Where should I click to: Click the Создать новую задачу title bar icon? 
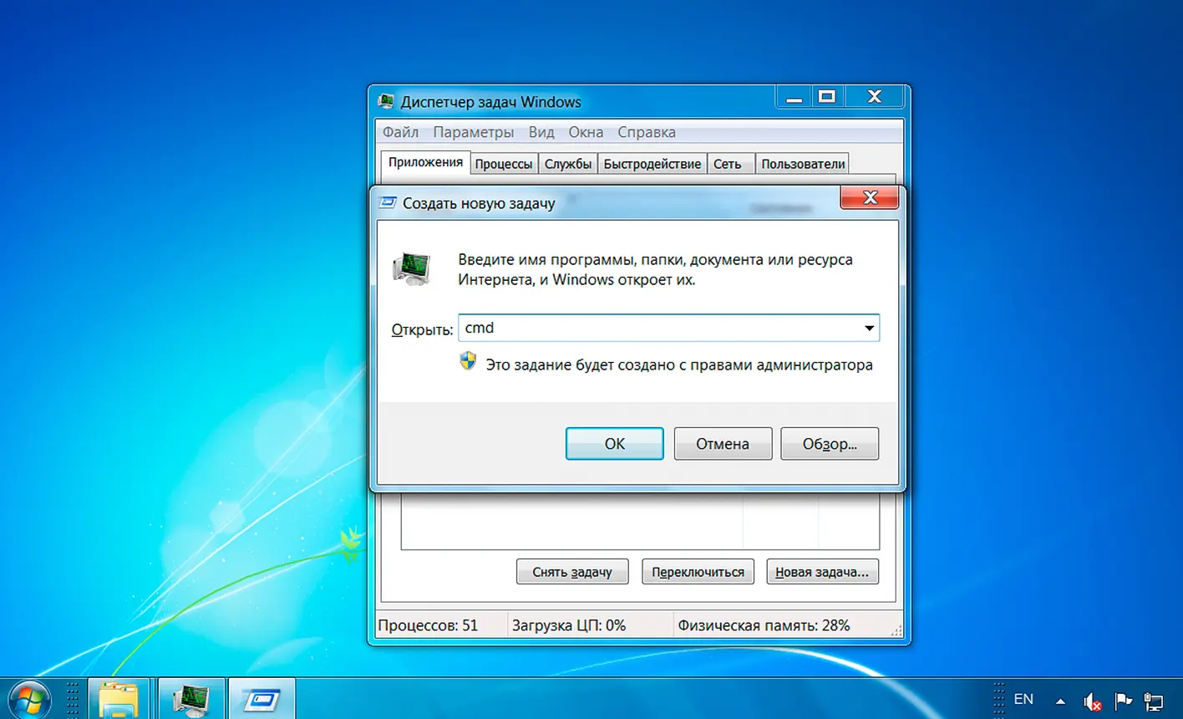[388, 202]
